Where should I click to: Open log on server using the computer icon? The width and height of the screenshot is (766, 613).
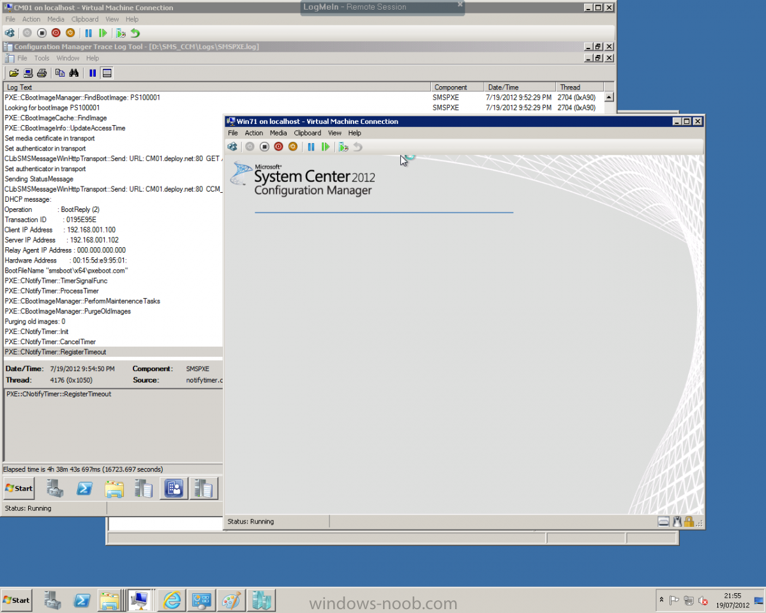[28, 73]
